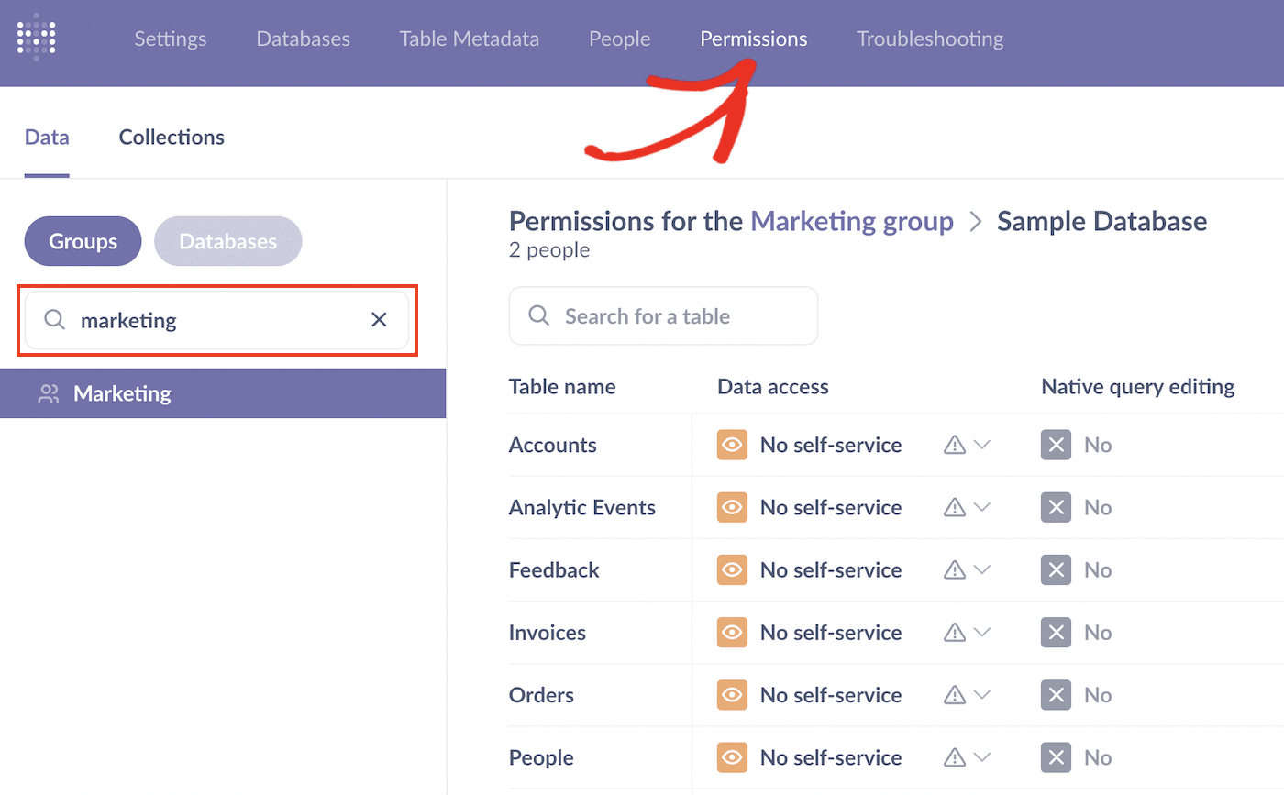
Task: Click the eye icon on the Accounts row
Action: (732, 445)
